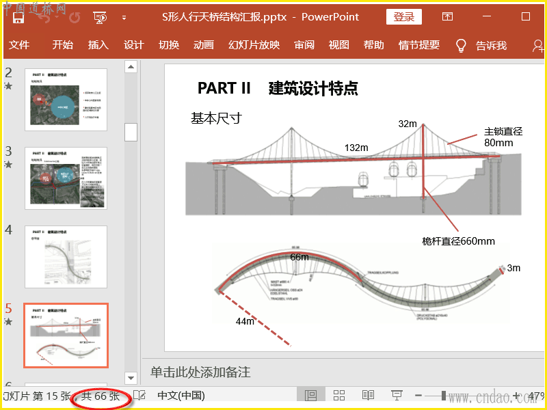547x410 pixels.
Task: Switch to Normal view icon
Action: tap(310, 396)
